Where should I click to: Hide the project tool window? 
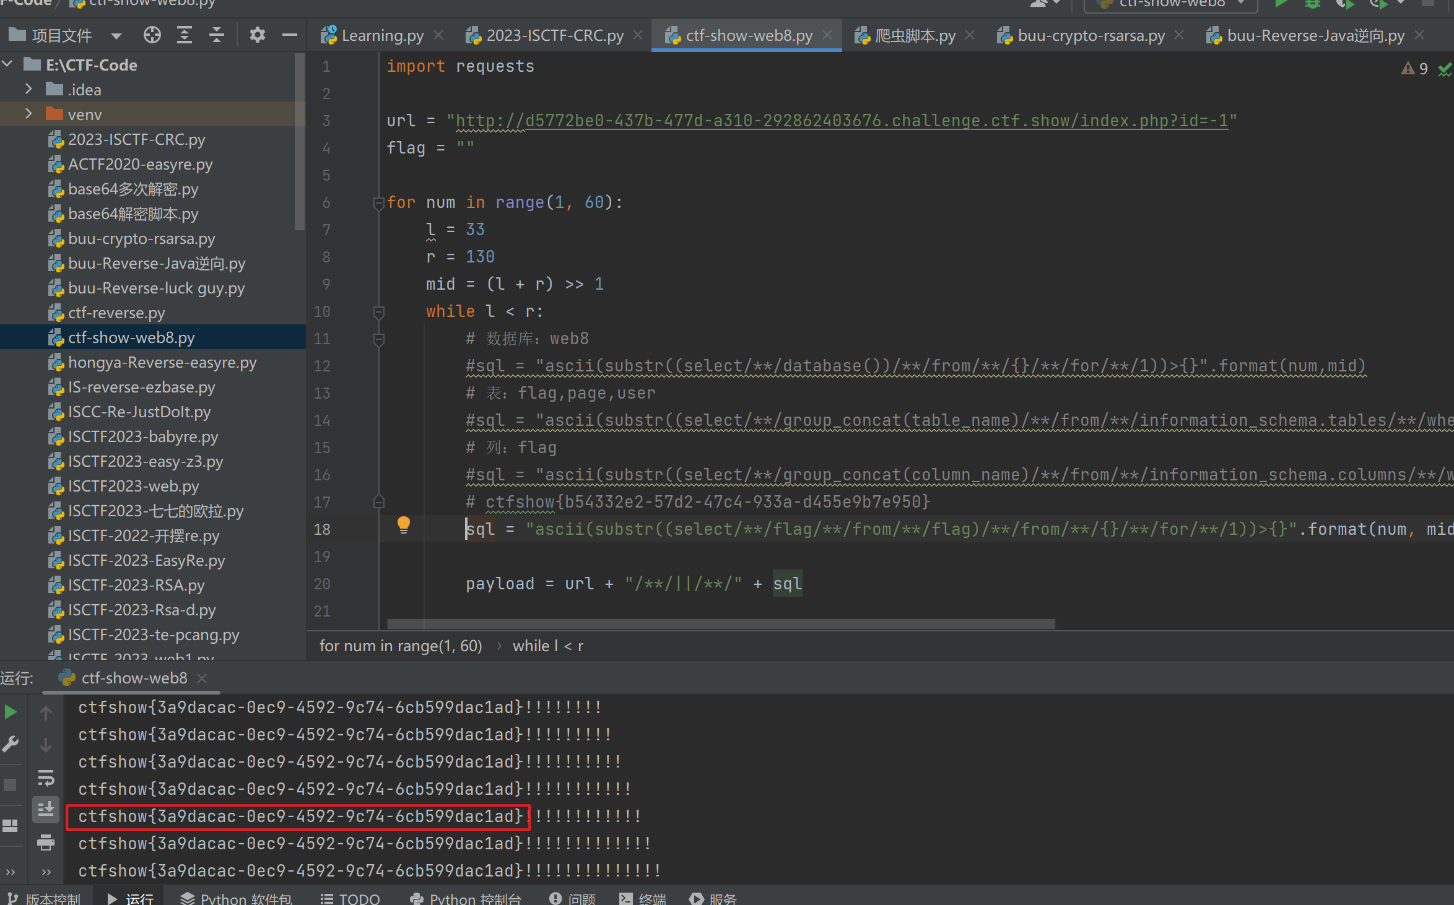tap(289, 35)
